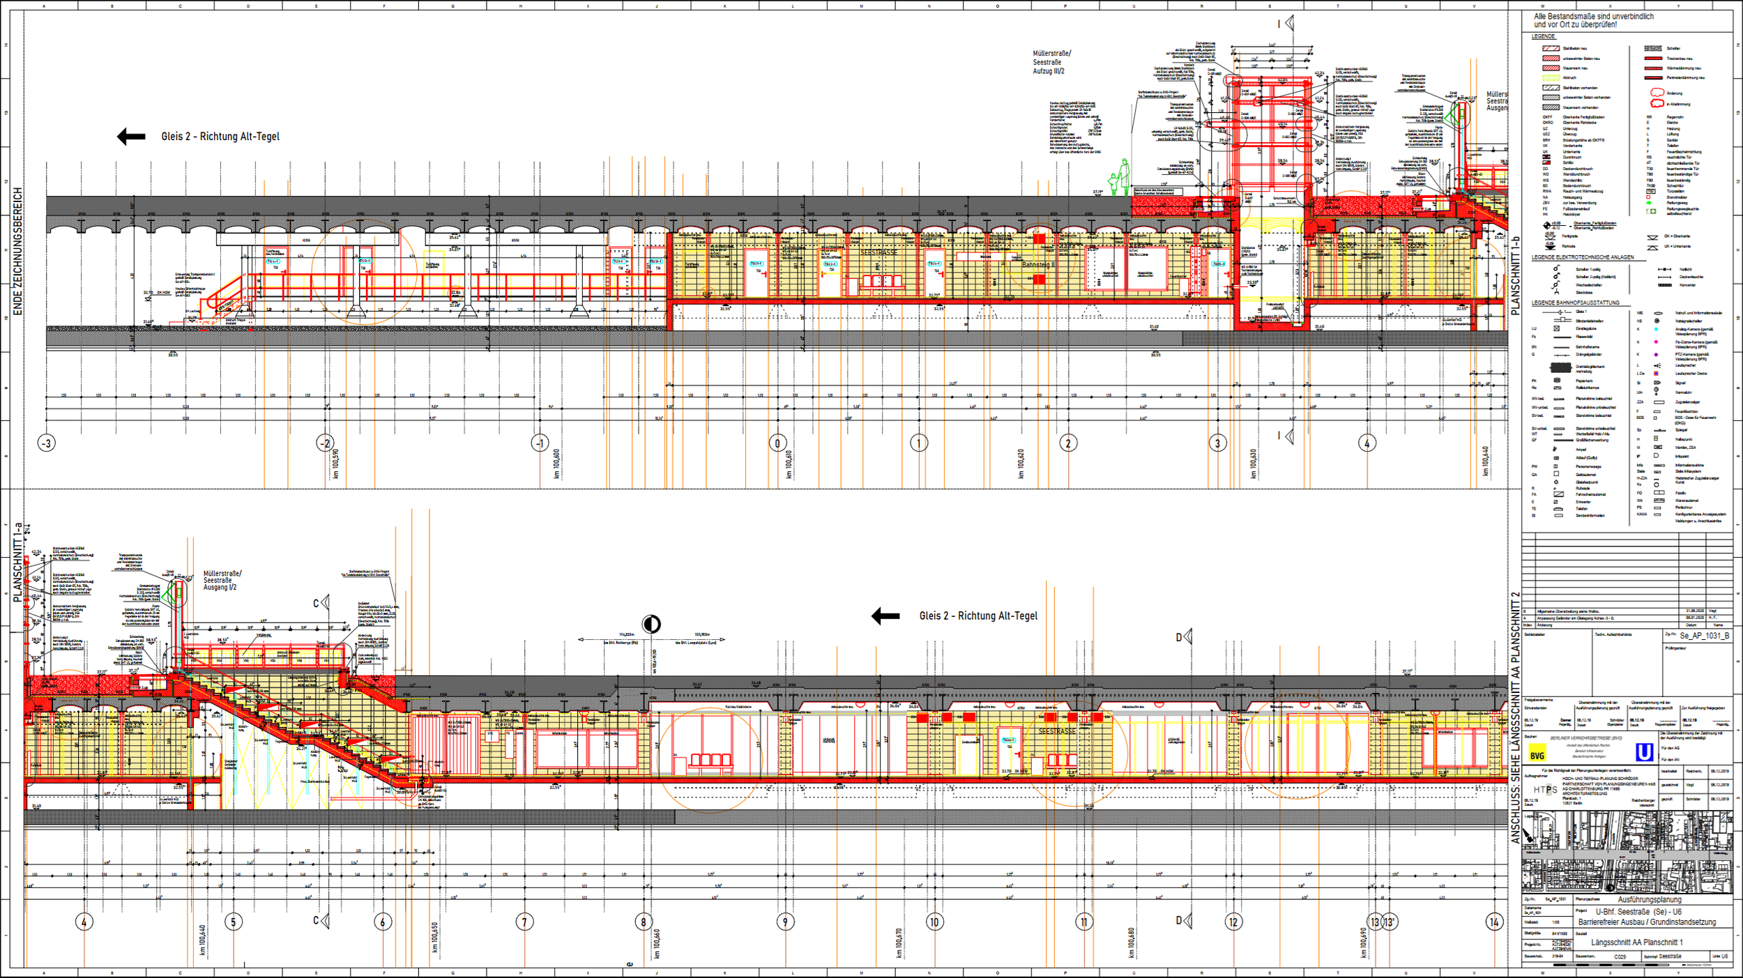Open the Lageplan site map thumbnail
This screenshot has height=978, width=1743.
(1628, 853)
